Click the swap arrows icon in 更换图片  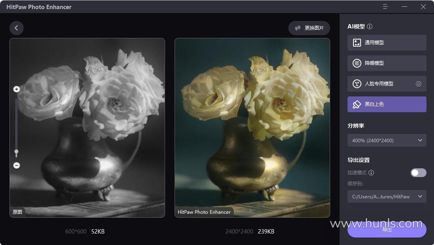(x=297, y=28)
